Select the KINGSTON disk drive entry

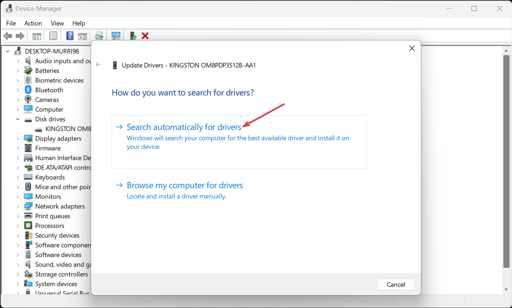click(68, 129)
